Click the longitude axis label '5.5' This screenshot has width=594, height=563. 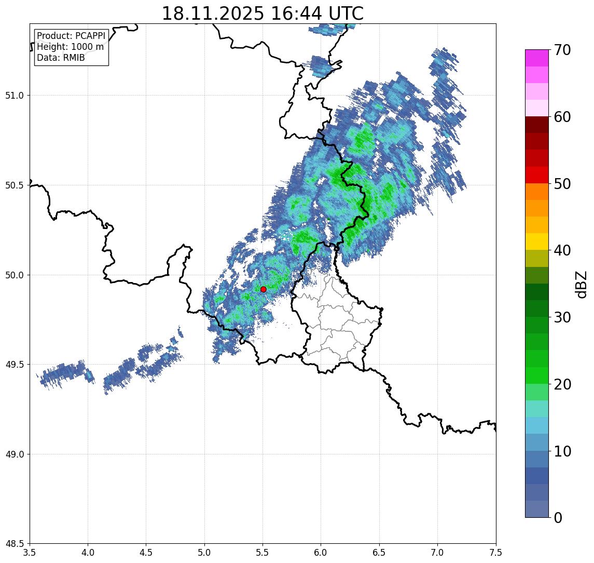pos(263,553)
